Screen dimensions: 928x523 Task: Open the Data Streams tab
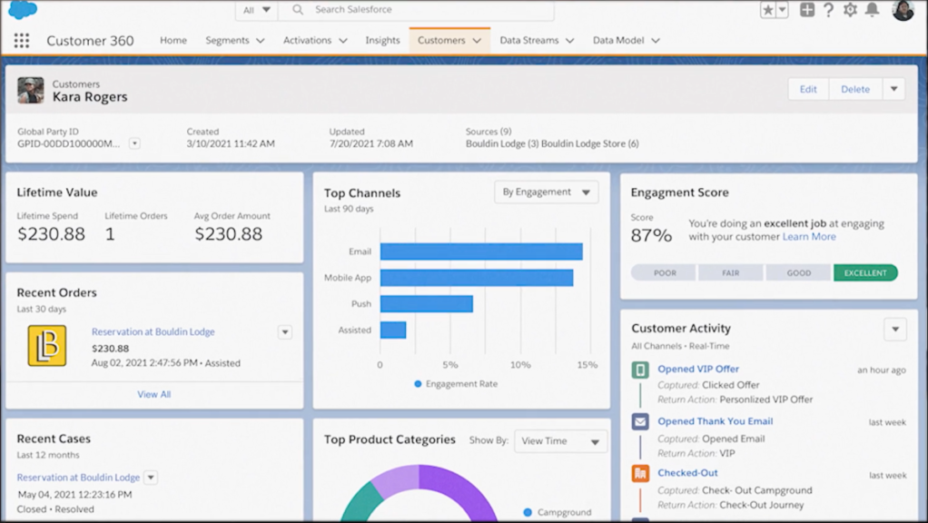(536, 41)
